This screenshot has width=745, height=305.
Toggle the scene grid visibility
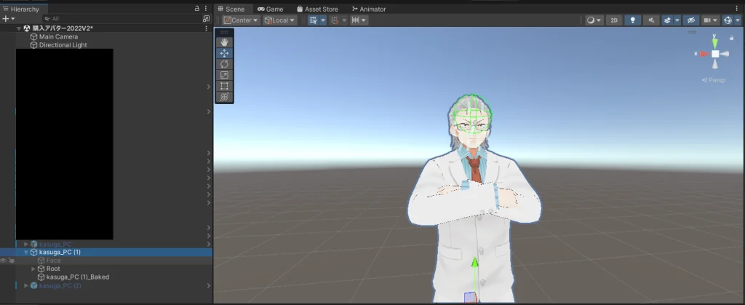313,20
